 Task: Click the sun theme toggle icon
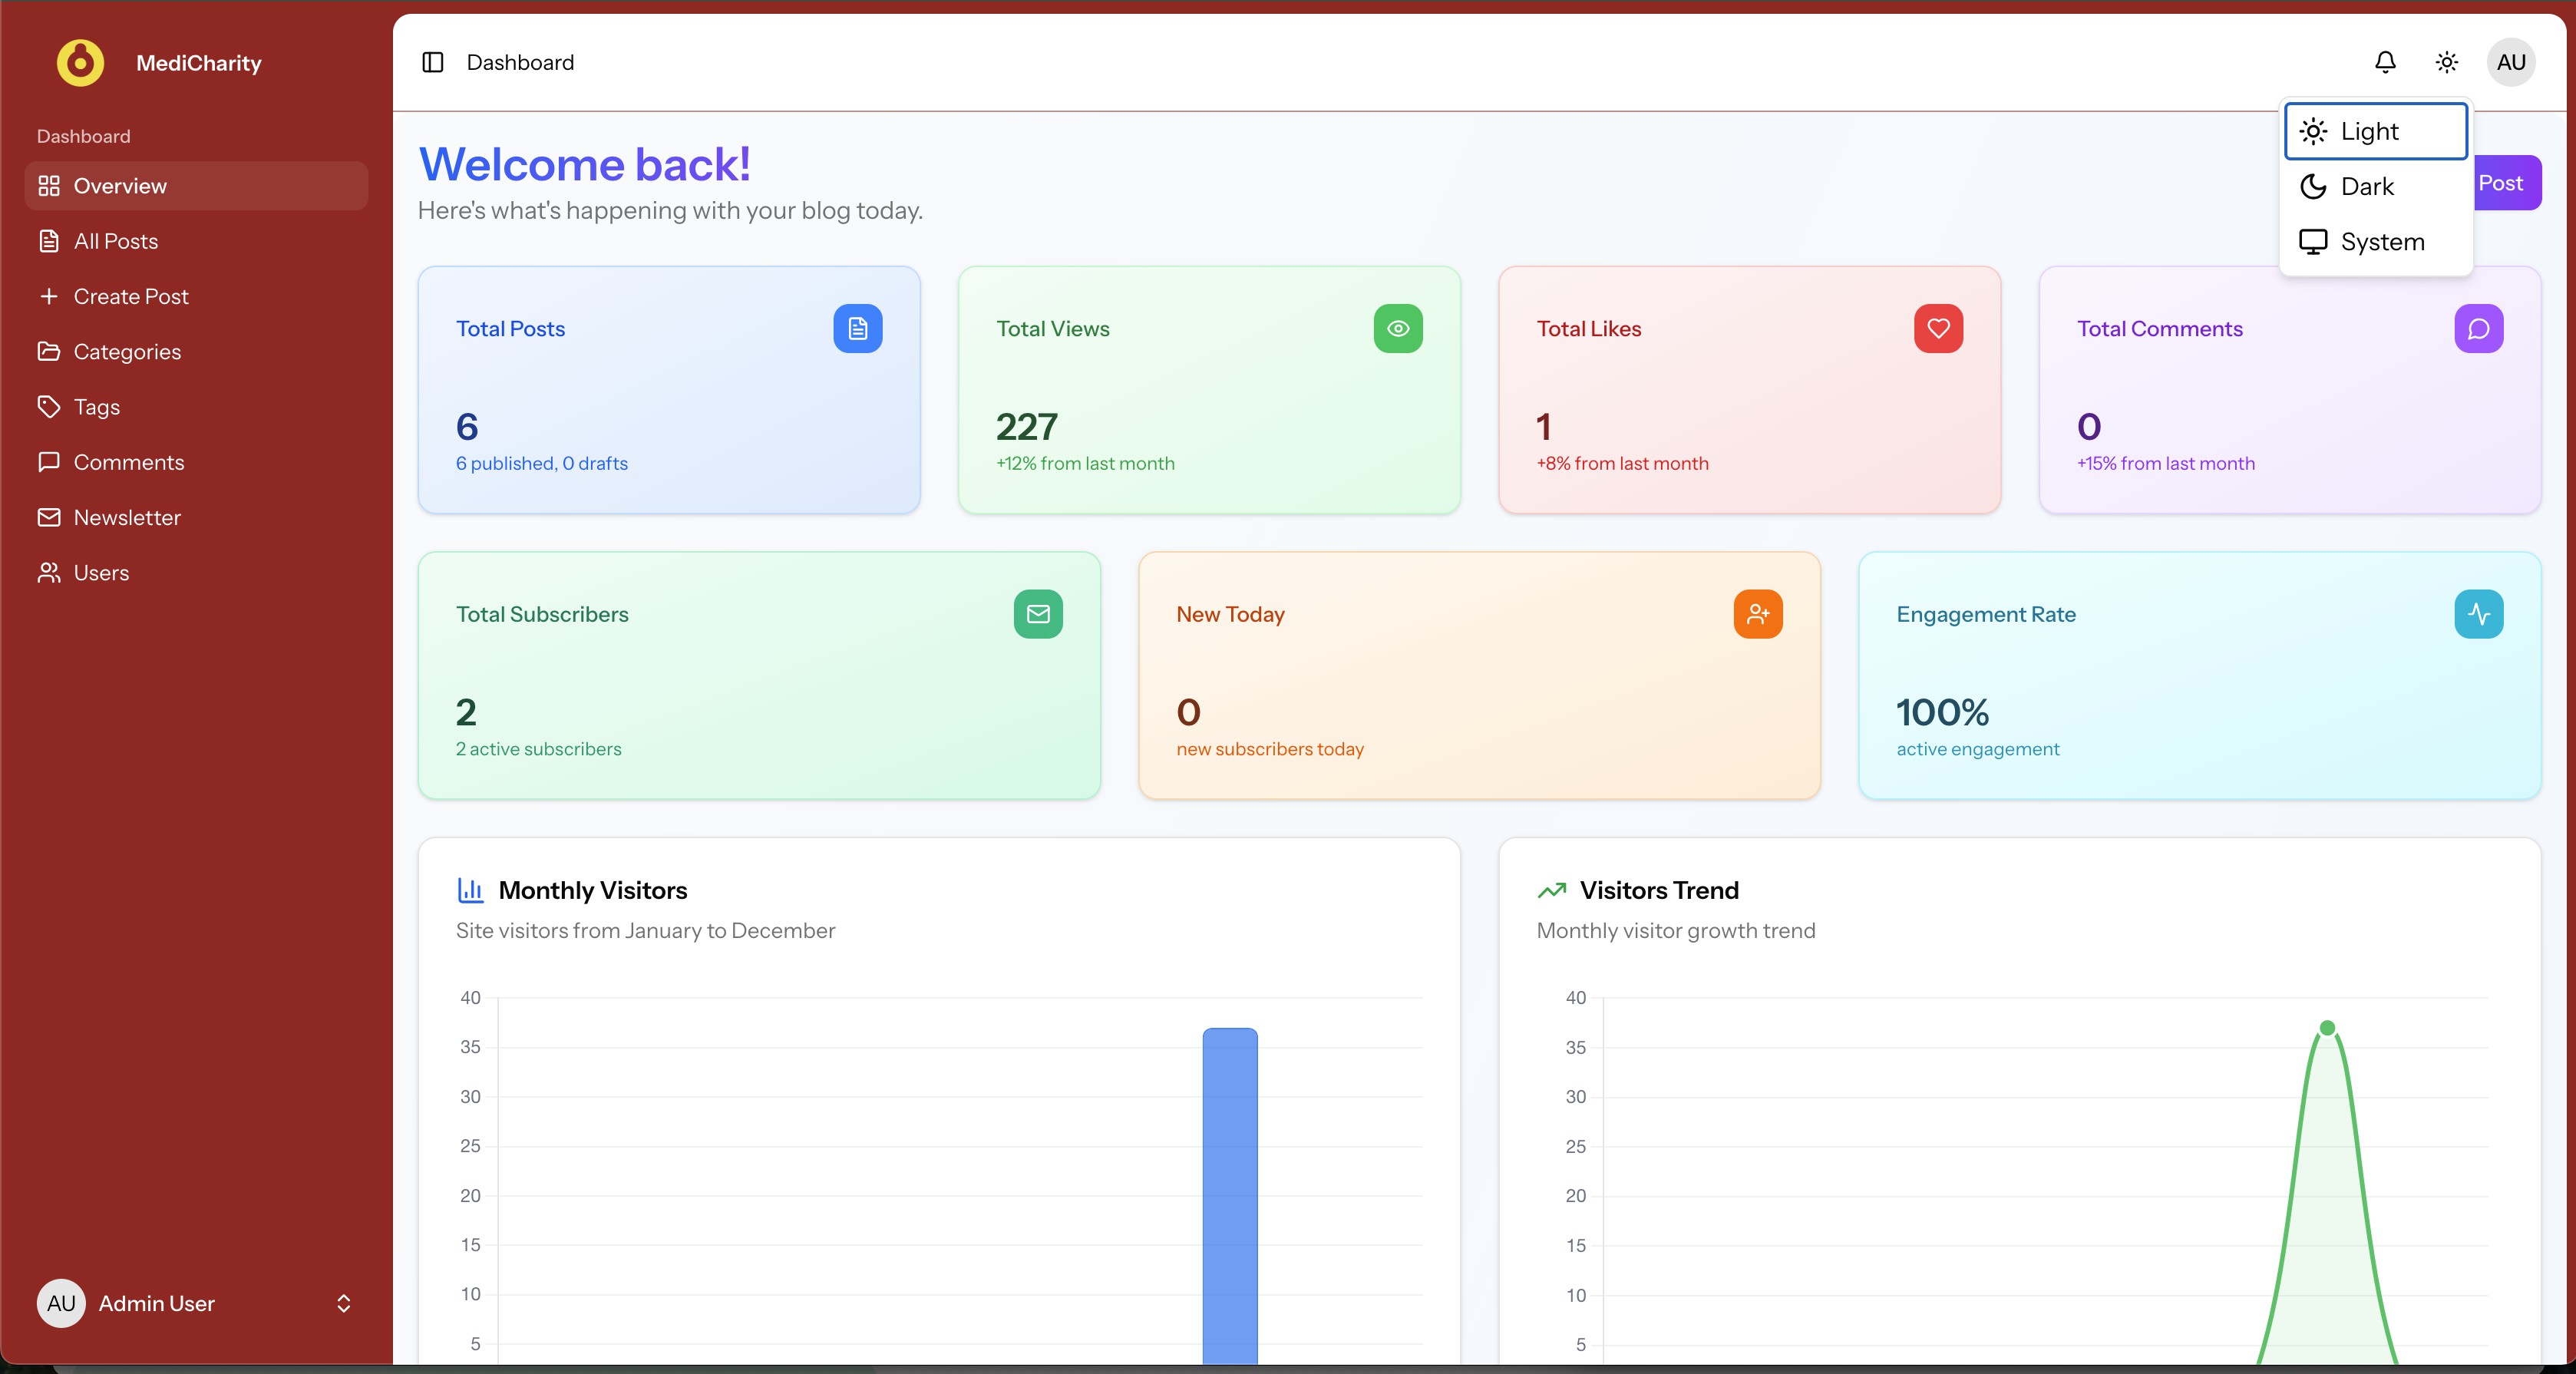(2446, 62)
